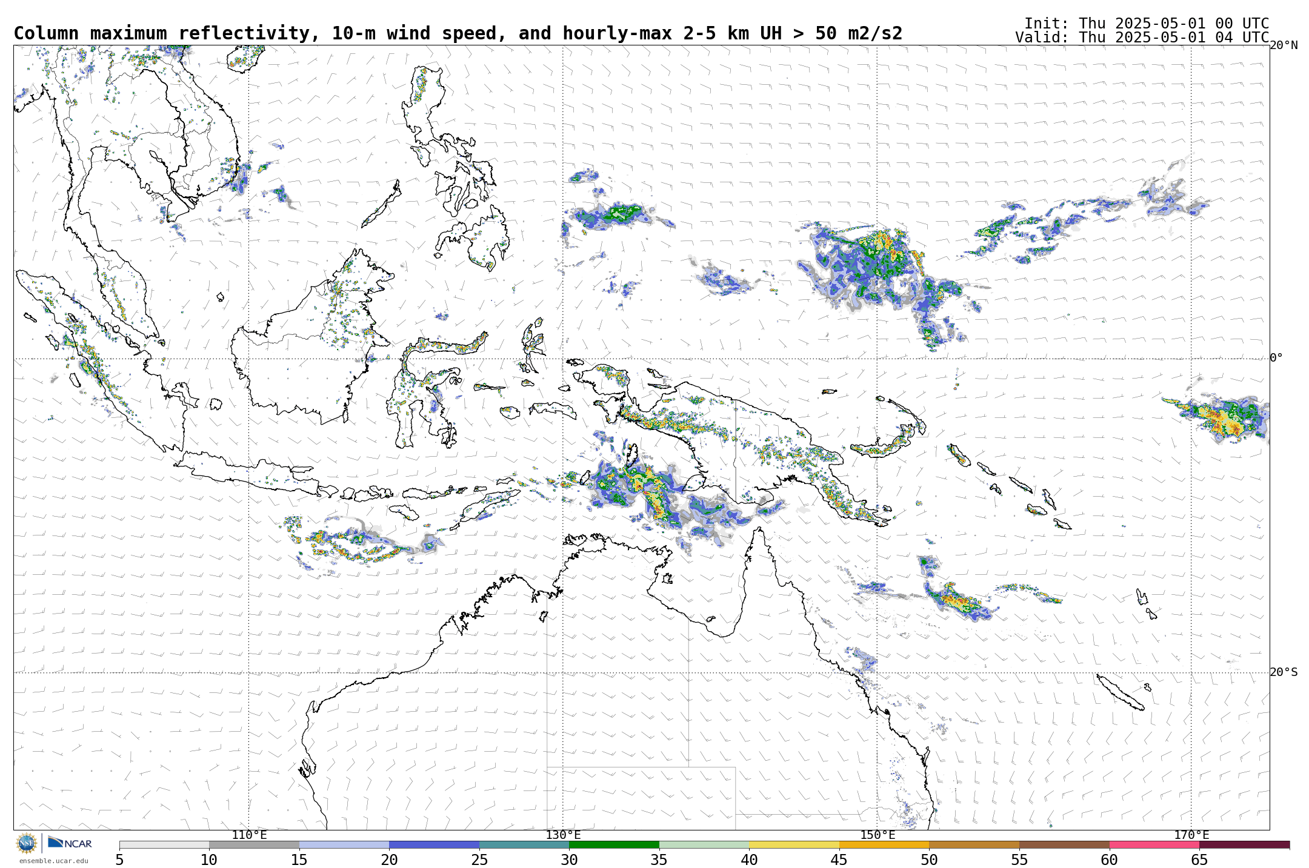Click colorbar tick label 20

point(389,860)
